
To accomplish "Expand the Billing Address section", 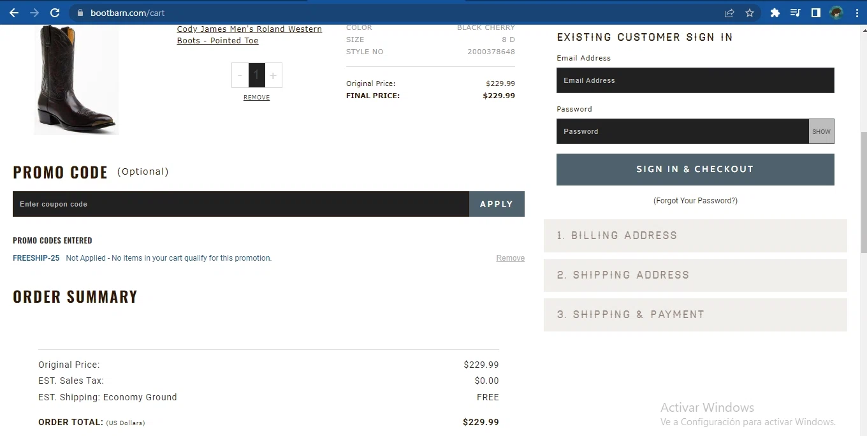I will (x=695, y=236).
